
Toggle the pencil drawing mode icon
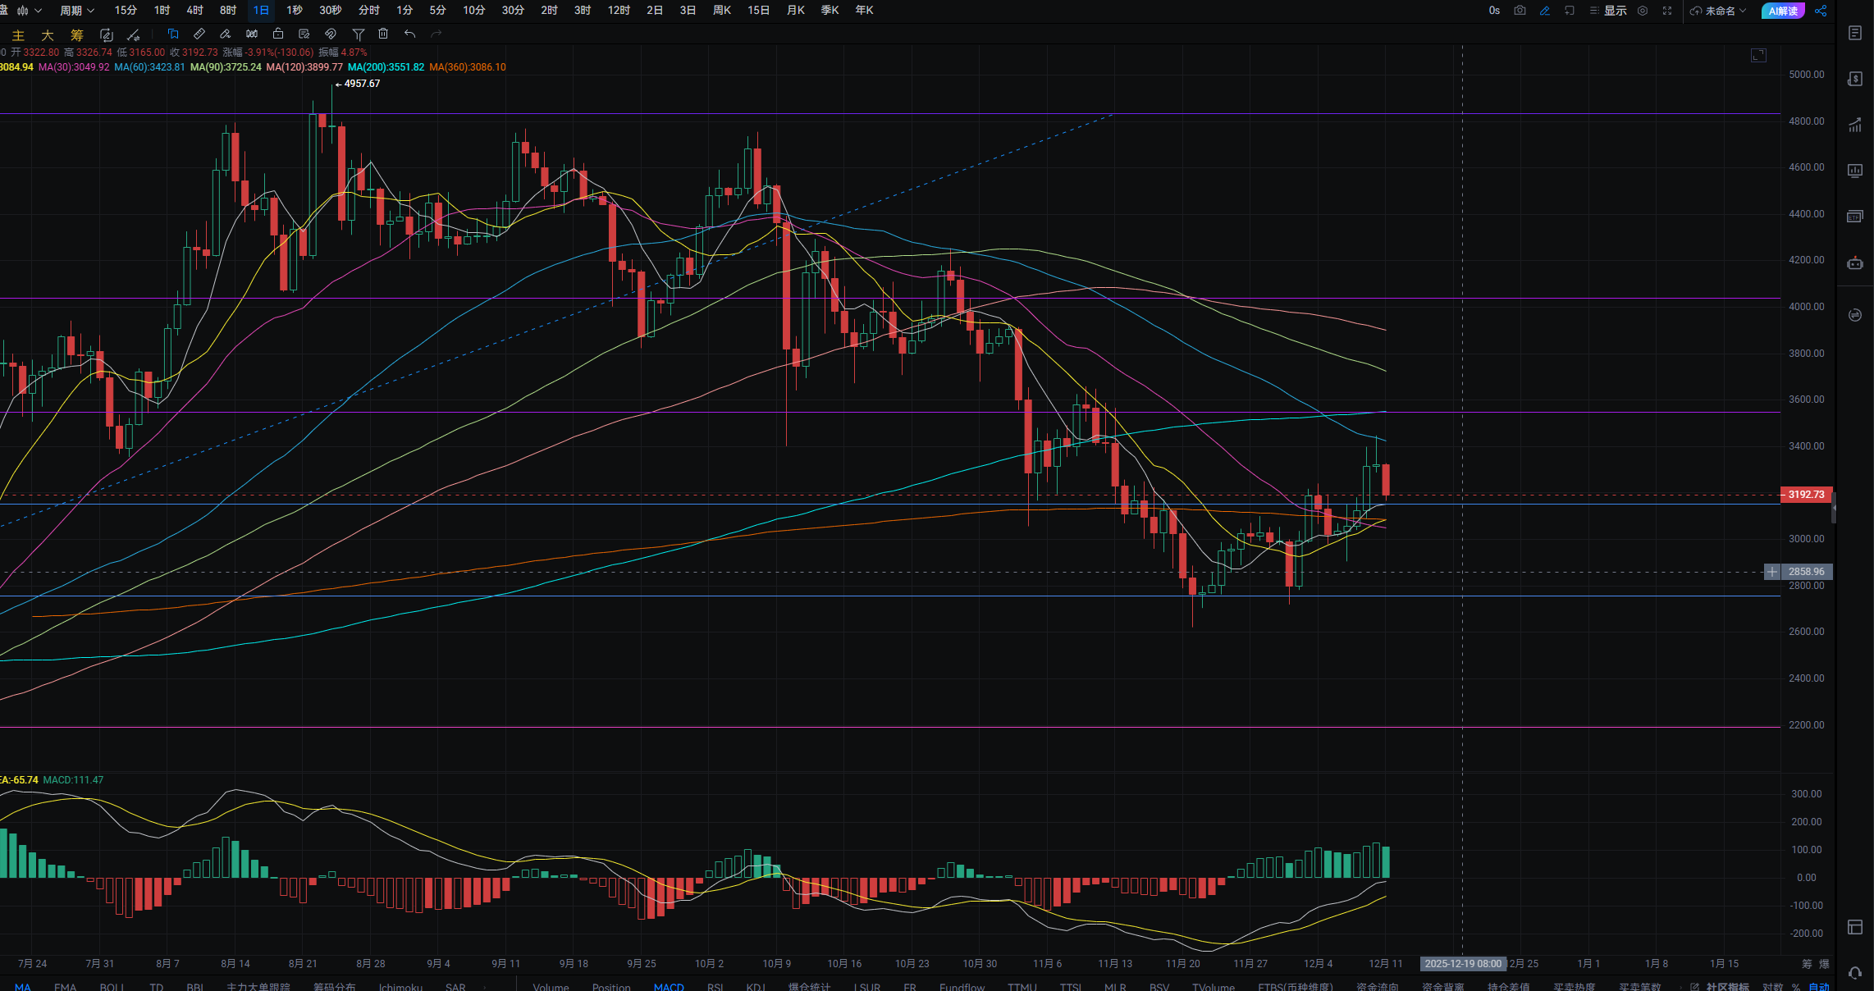(x=1545, y=11)
